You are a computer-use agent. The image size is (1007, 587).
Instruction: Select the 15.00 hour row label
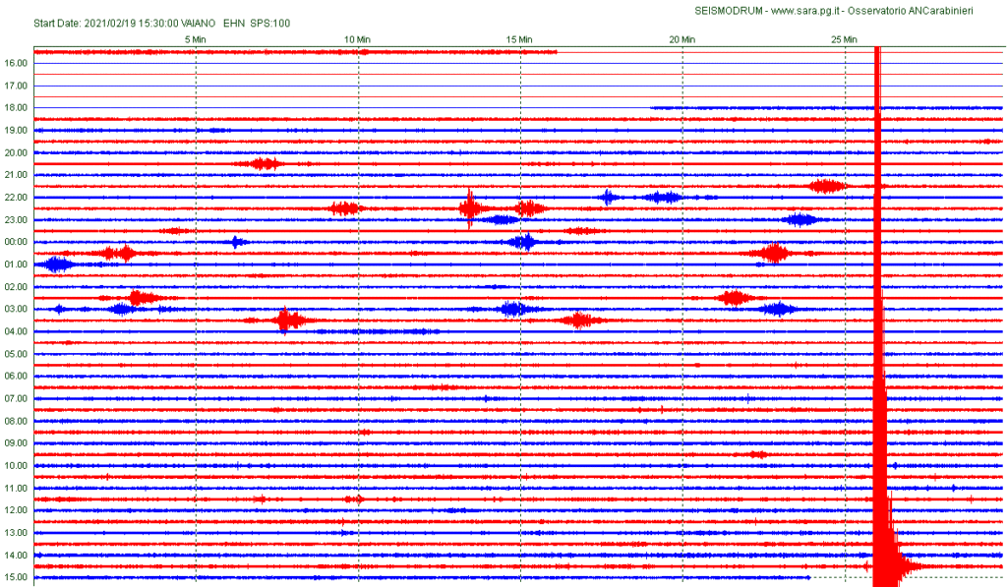click(x=16, y=577)
